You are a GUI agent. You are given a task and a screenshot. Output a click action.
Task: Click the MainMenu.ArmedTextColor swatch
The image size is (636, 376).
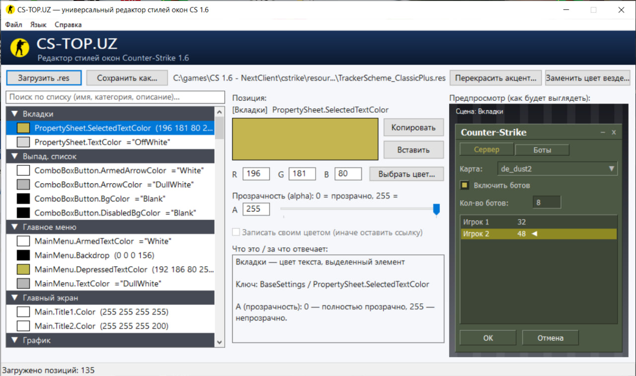[x=23, y=241]
